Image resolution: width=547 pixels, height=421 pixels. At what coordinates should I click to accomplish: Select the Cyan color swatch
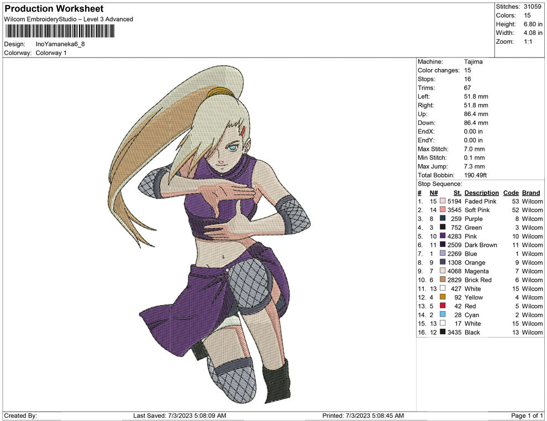pyautogui.click(x=442, y=315)
